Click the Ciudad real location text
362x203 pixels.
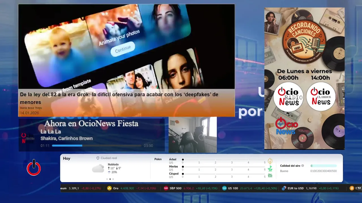click(109, 158)
